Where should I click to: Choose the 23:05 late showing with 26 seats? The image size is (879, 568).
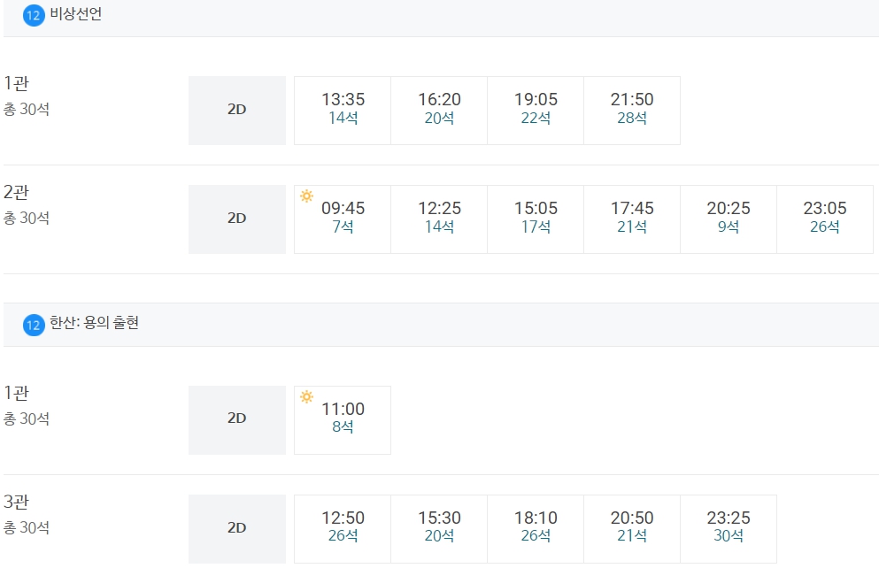[x=825, y=219]
